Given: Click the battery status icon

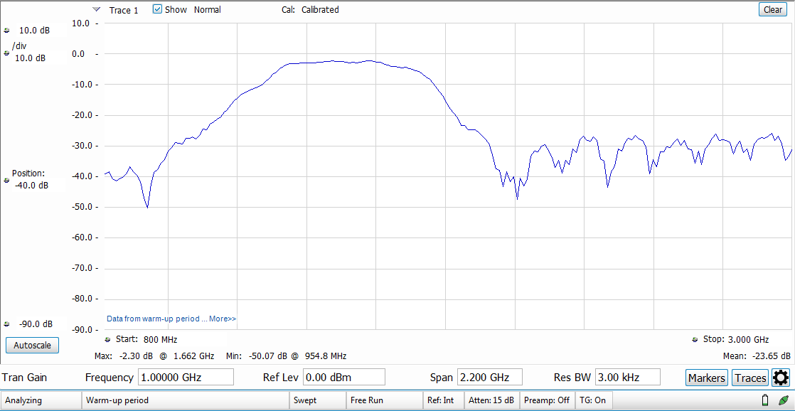Looking at the screenshot, I should (765, 400).
